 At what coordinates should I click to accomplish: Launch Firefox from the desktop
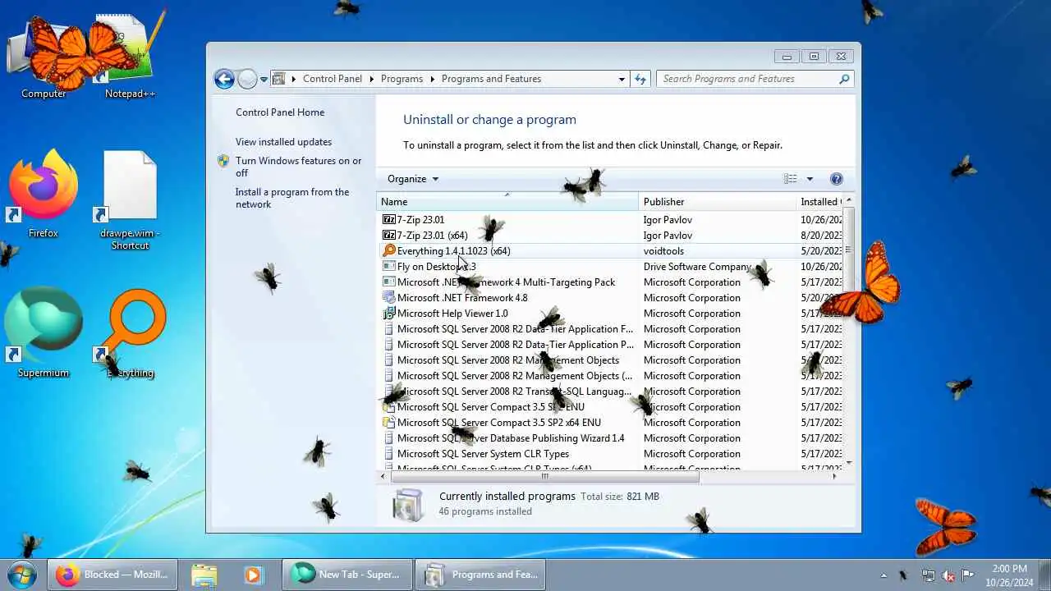click(x=44, y=195)
